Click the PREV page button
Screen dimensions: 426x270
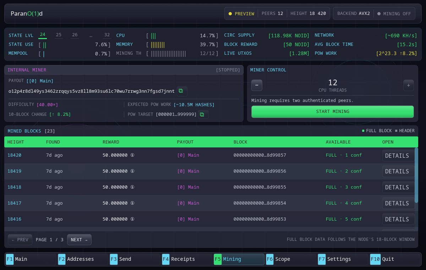20,240
